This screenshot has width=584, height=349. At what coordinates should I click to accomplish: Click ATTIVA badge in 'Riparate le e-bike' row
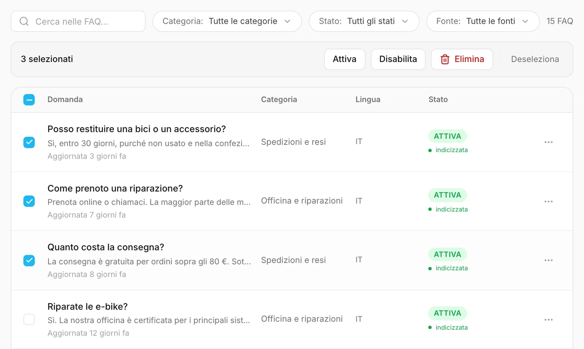click(447, 313)
